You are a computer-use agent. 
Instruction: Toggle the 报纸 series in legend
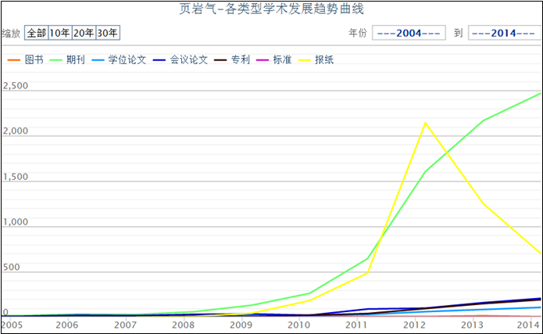click(x=316, y=59)
